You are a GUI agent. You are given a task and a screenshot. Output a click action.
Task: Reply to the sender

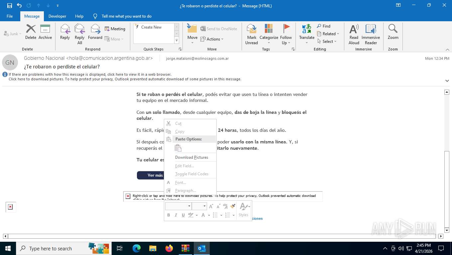point(65,32)
